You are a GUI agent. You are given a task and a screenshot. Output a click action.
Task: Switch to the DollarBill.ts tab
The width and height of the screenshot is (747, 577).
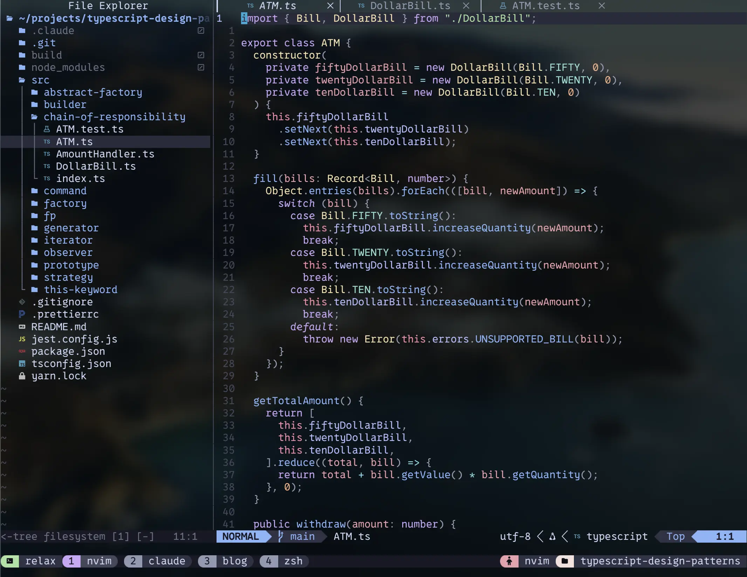[410, 6]
